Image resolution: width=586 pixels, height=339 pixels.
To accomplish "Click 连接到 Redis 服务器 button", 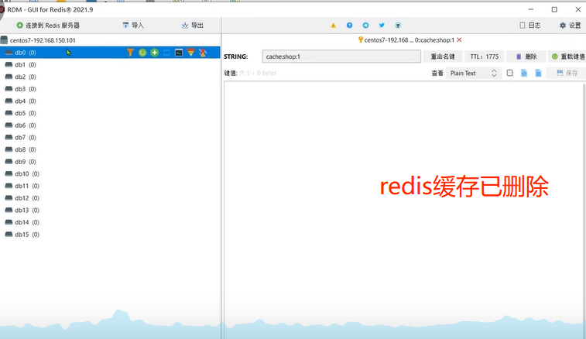I will click(48, 26).
